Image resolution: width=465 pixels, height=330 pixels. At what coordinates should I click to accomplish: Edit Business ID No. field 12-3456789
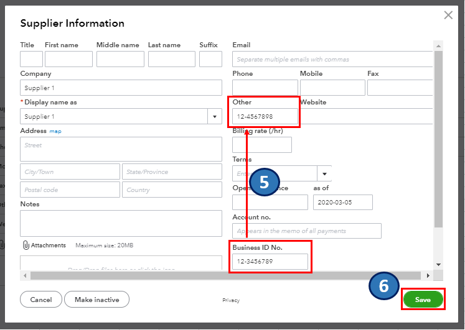click(x=270, y=262)
